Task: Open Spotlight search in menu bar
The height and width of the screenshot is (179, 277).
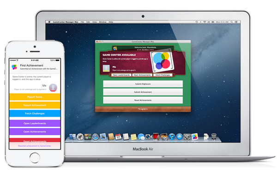Action: pyautogui.click(x=231, y=22)
